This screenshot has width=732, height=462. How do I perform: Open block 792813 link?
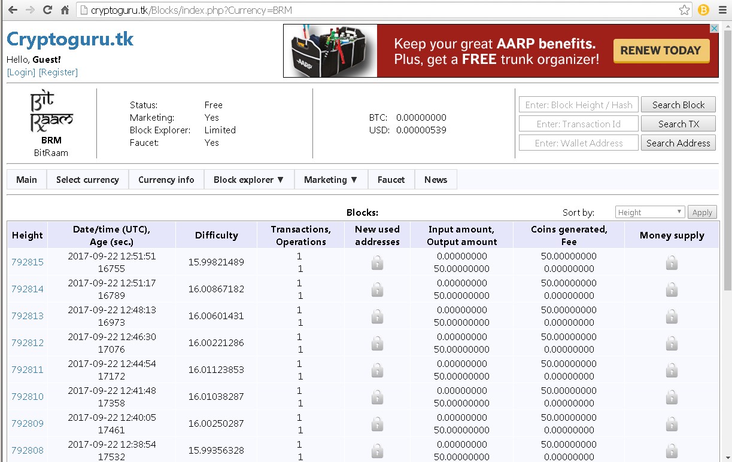point(28,316)
